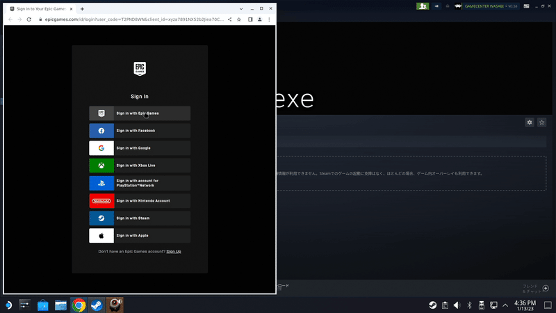The image size is (556, 313).
Task: Open the 4:36 PM clock calendar
Action: 525,305
